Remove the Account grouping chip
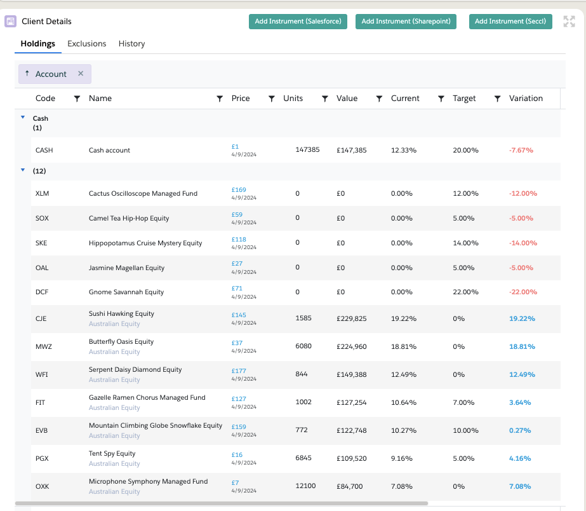Image resolution: width=586 pixels, height=511 pixels. [81, 74]
